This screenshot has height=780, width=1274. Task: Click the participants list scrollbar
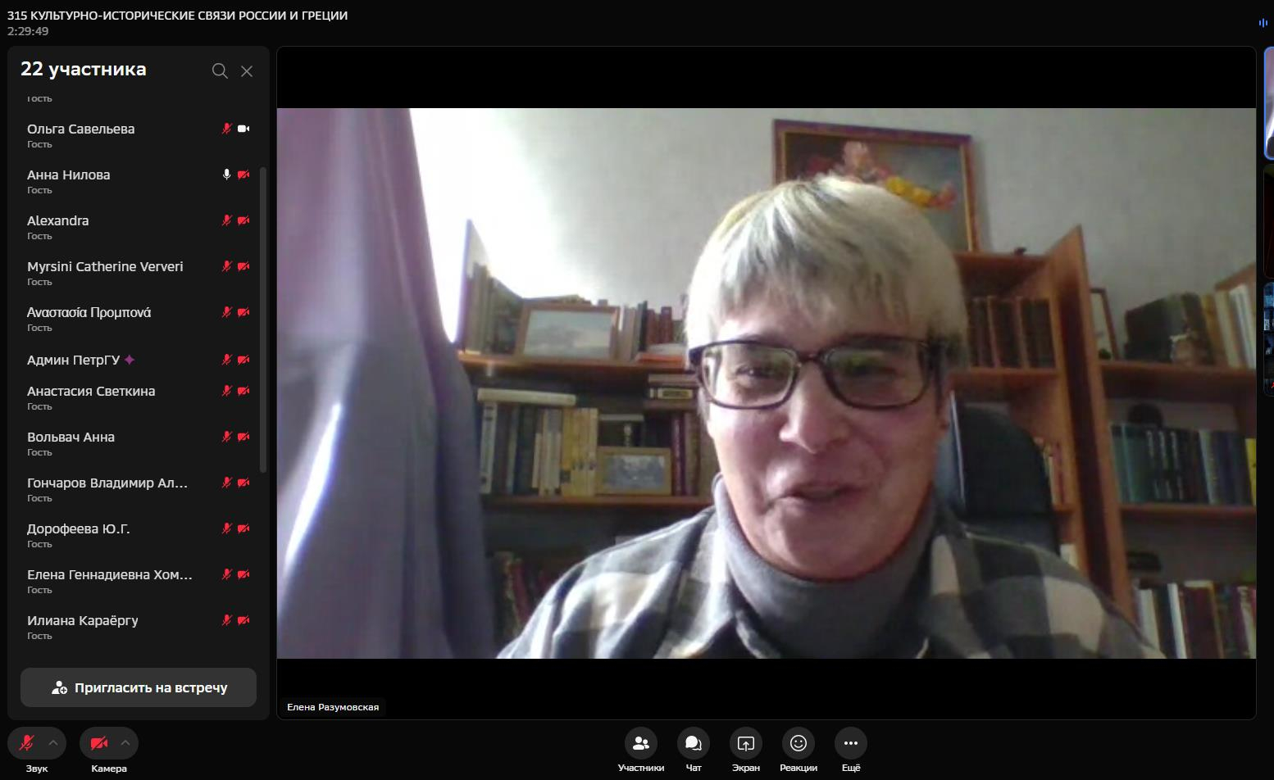(263, 320)
